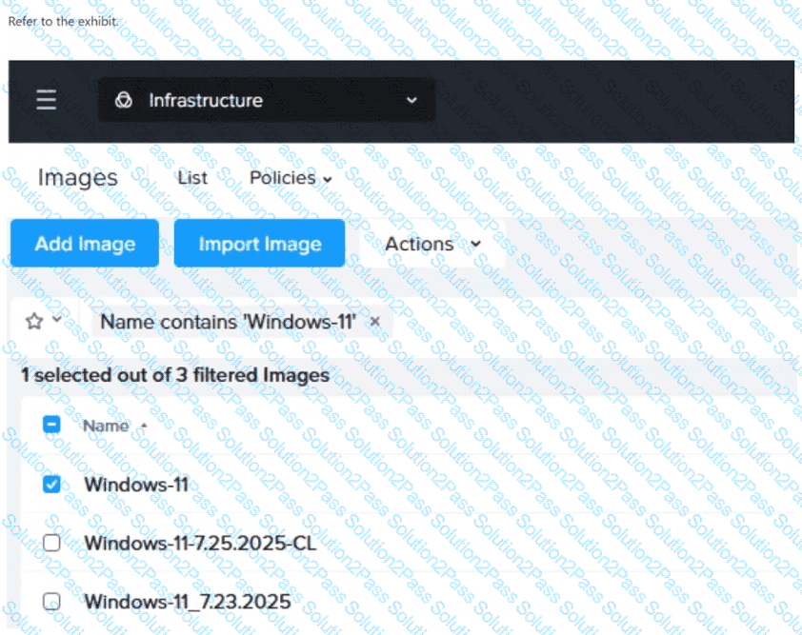
Task: Click the star saved-filters icon
Action: tap(34, 322)
